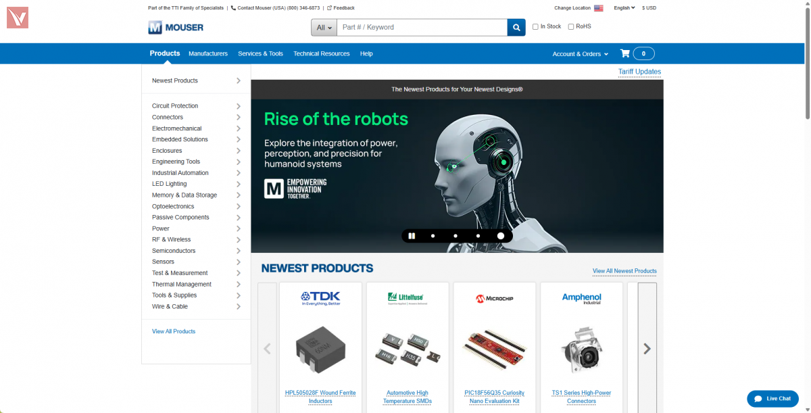Select Test & Measurement category

point(180,273)
